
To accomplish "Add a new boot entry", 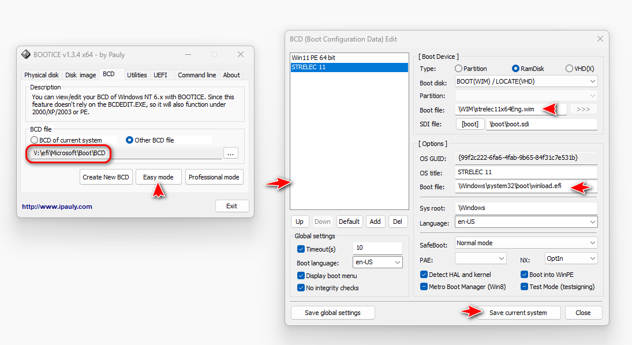I will (x=375, y=222).
